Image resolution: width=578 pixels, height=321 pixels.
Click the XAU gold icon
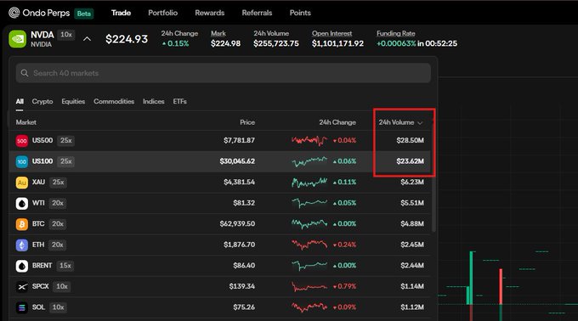(22, 183)
